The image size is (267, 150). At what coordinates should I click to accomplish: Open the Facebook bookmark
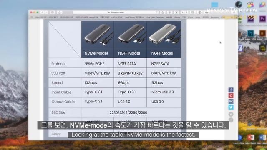(x=214, y=17)
